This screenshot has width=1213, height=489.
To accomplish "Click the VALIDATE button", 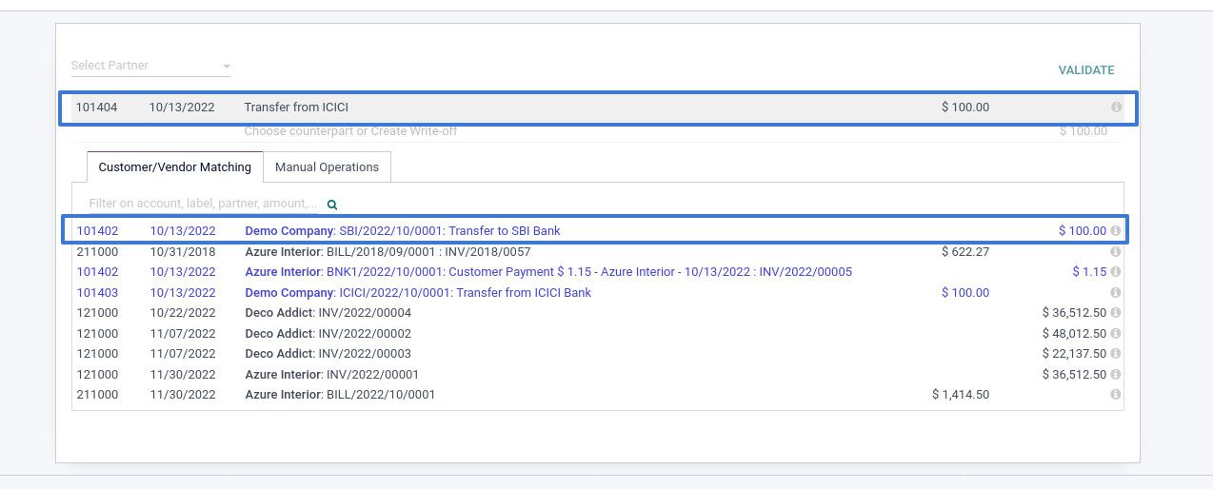I will point(1085,70).
